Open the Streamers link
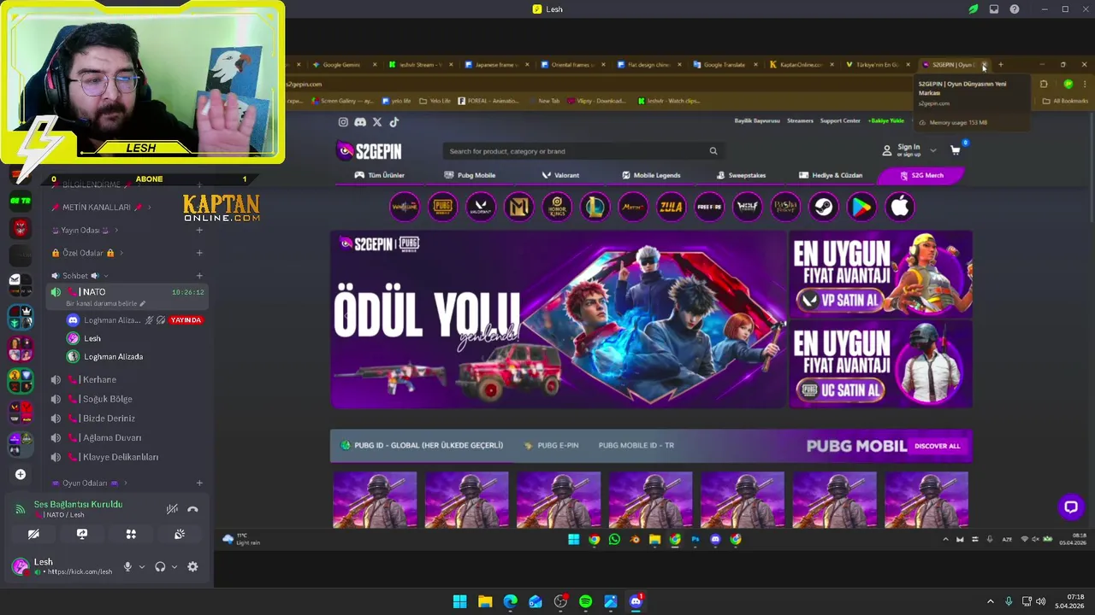Image resolution: width=1095 pixels, height=615 pixels. coord(800,120)
